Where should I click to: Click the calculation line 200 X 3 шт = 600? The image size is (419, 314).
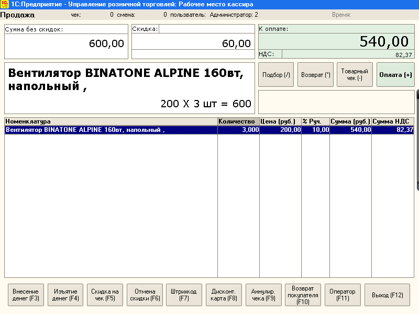click(x=206, y=104)
